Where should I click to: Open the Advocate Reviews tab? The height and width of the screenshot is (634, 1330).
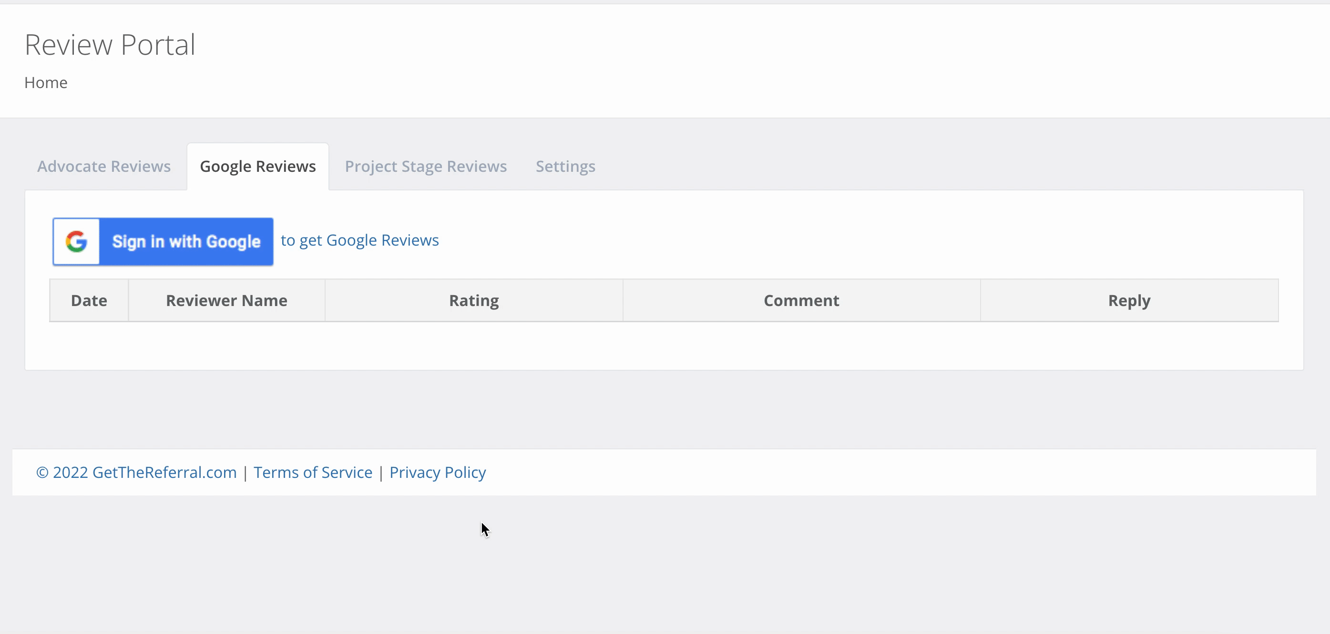[104, 167]
